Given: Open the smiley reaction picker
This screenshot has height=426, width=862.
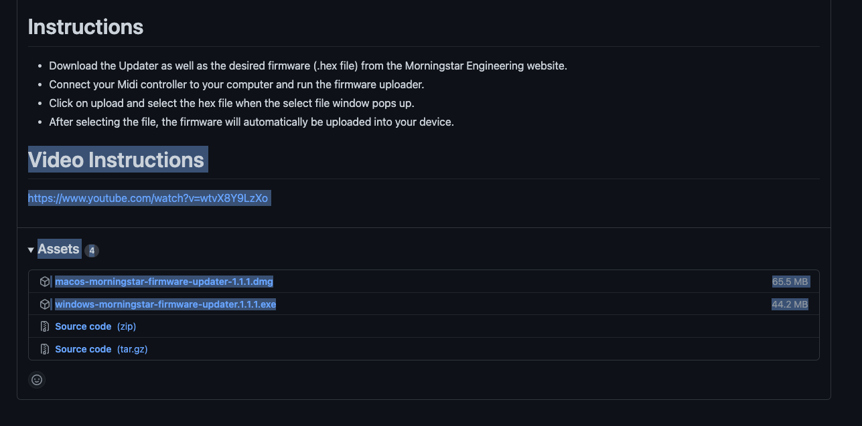Looking at the screenshot, I should [x=37, y=380].
